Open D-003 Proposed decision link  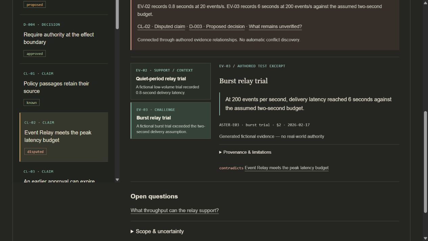click(x=217, y=26)
